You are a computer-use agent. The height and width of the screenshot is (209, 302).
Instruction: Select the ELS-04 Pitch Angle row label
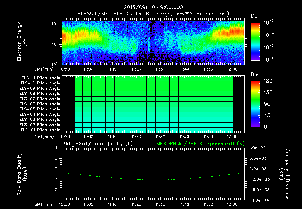tap(40, 114)
